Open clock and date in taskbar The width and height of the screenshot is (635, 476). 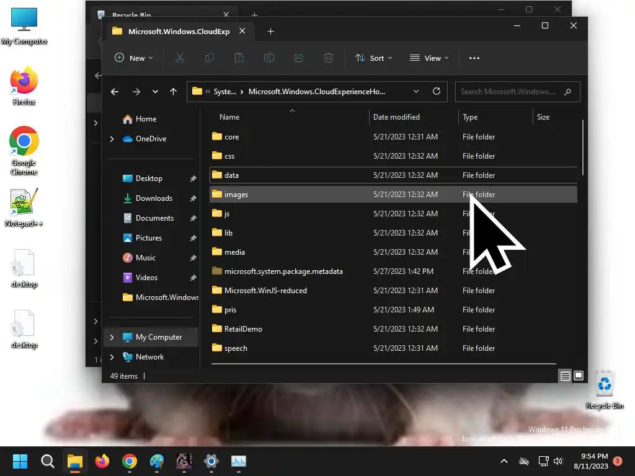[591, 461]
